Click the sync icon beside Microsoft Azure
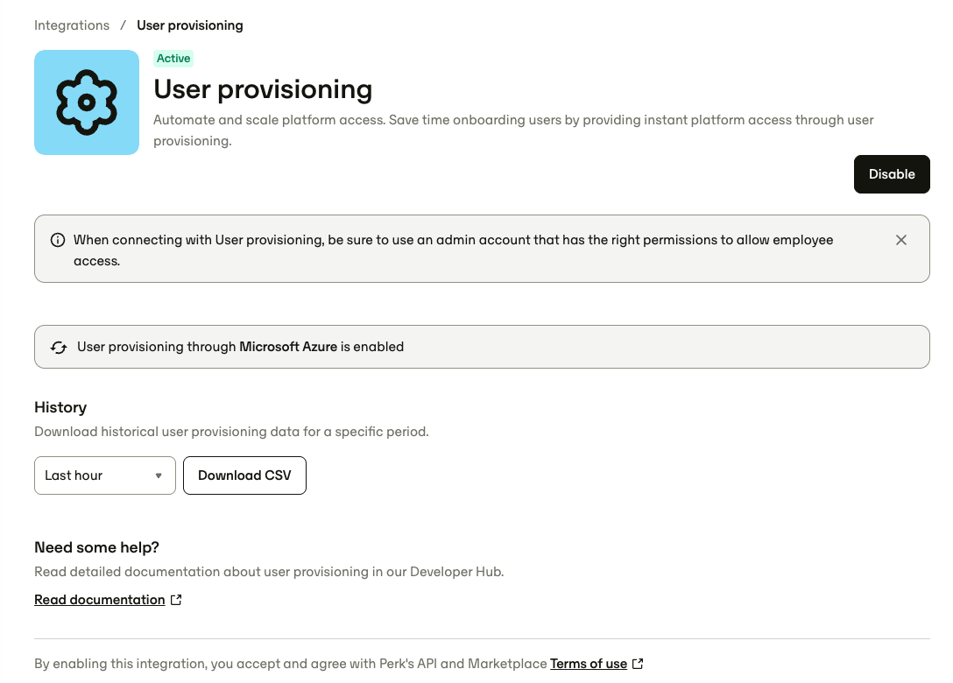This screenshot has height=683, width=953. click(x=59, y=347)
